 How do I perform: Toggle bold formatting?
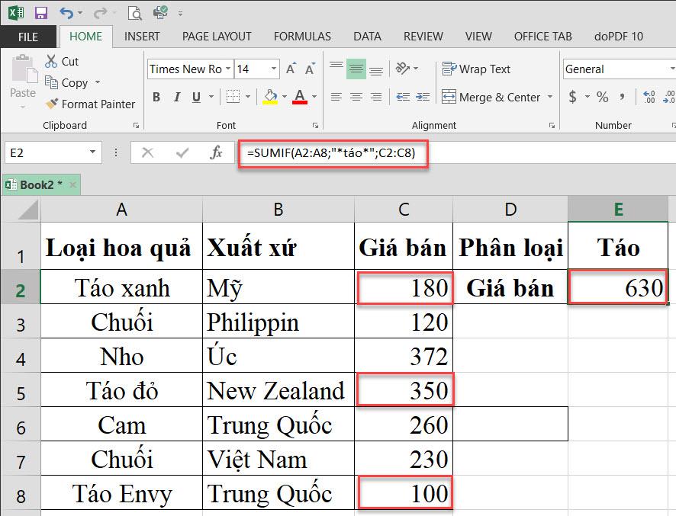tap(156, 98)
